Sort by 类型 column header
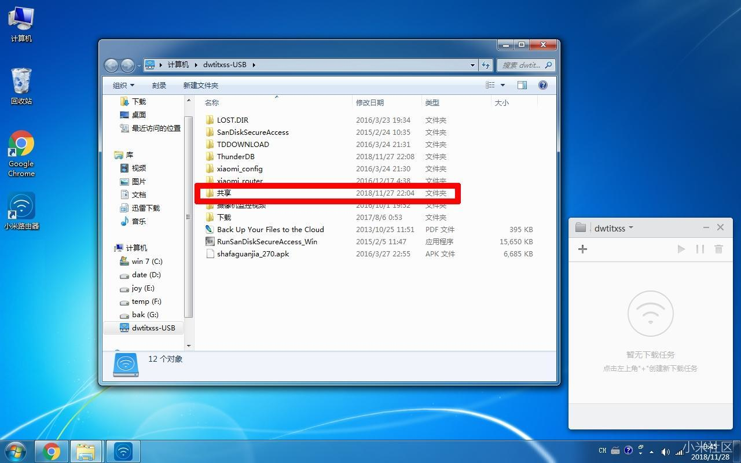Viewport: 741px width, 463px height. pyautogui.click(x=432, y=102)
